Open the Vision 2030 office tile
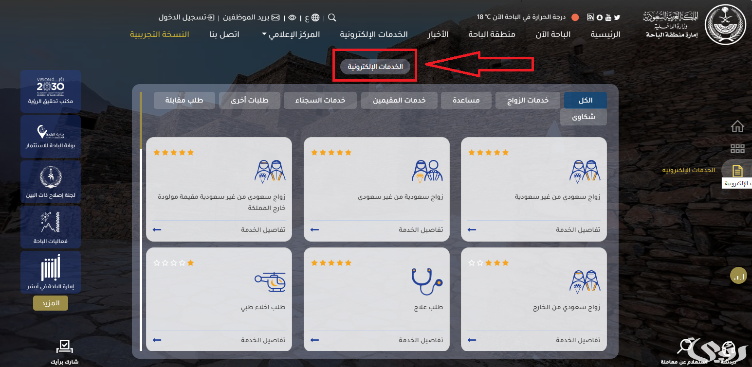This screenshot has height=367, width=752. pyautogui.click(x=51, y=91)
